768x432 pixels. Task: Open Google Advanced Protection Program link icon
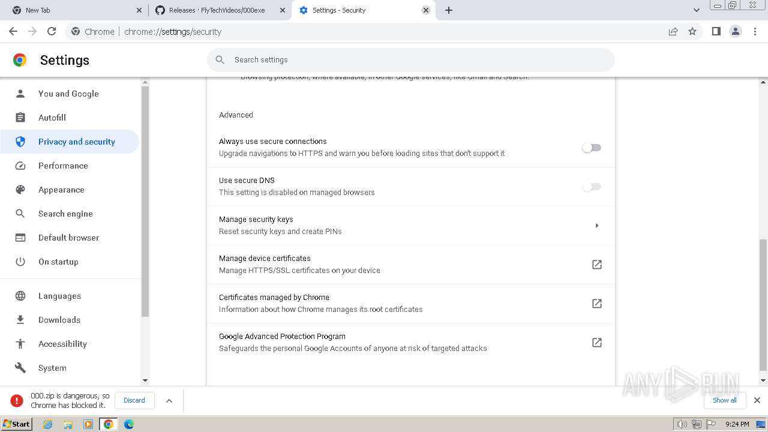click(596, 343)
